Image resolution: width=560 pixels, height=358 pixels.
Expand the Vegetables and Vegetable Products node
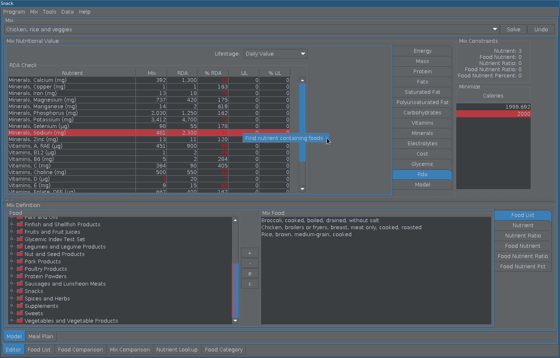point(12,321)
